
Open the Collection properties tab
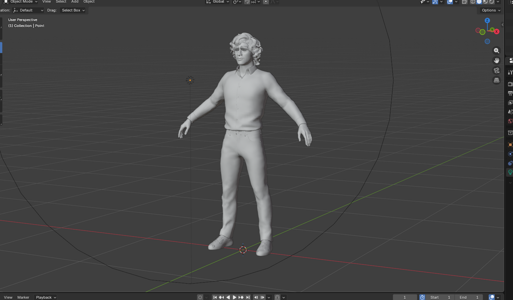(x=510, y=133)
